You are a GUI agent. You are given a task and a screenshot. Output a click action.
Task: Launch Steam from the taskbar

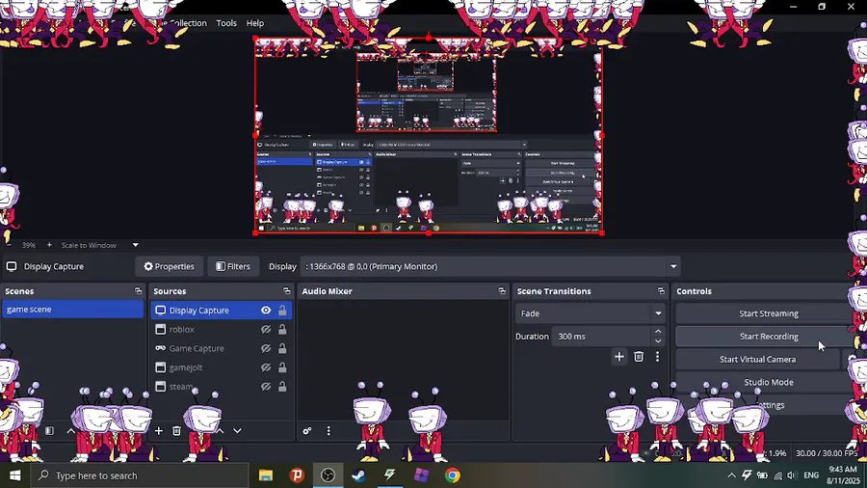(x=359, y=475)
